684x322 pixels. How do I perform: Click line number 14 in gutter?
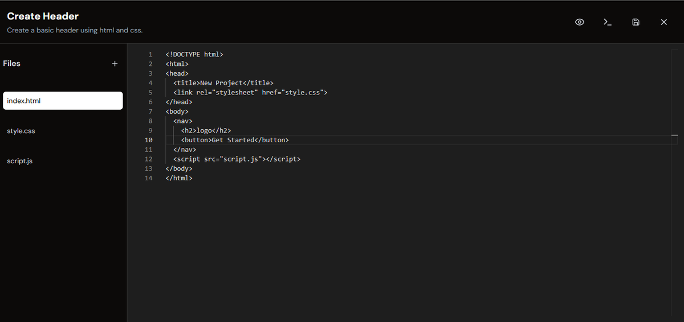pyautogui.click(x=149, y=178)
